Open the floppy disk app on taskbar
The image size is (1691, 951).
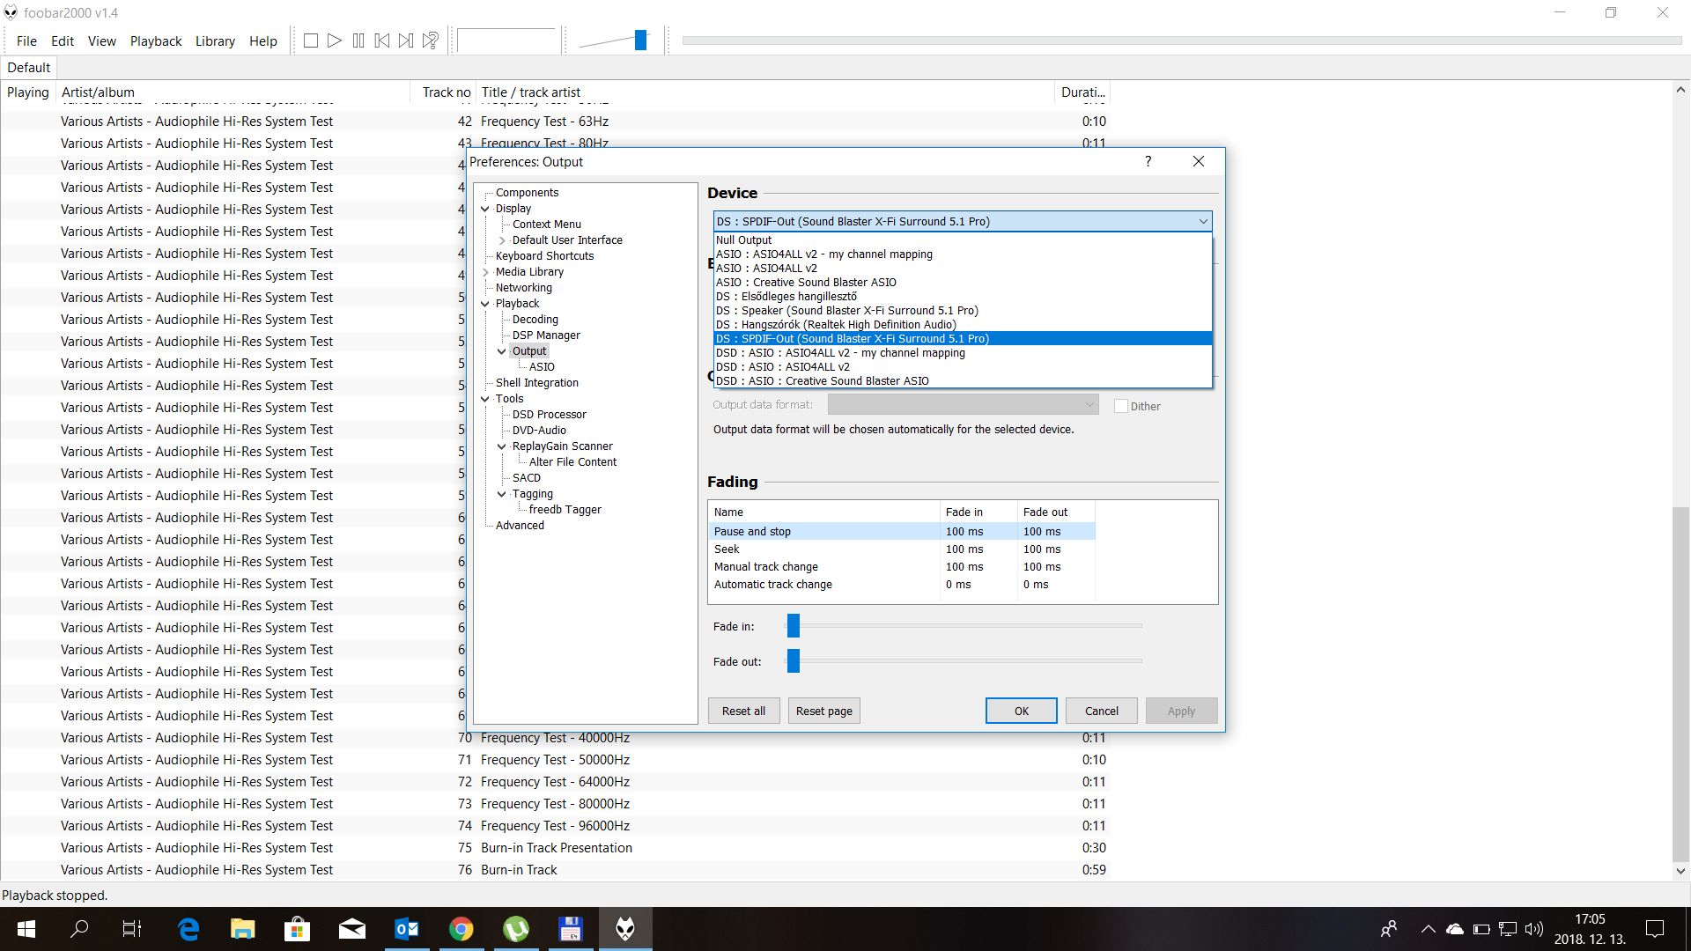[x=571, y=929]
